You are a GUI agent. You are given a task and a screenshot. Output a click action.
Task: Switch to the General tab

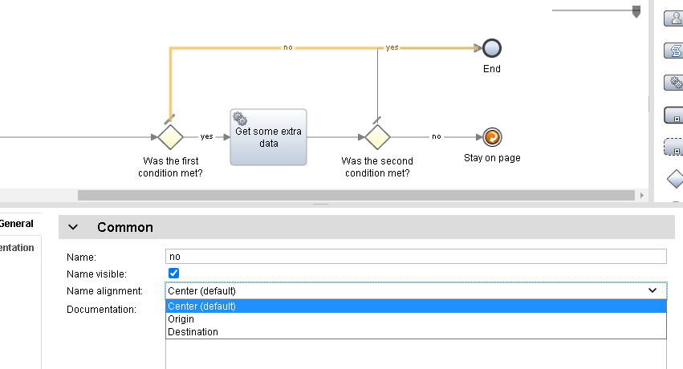(18, 224)
